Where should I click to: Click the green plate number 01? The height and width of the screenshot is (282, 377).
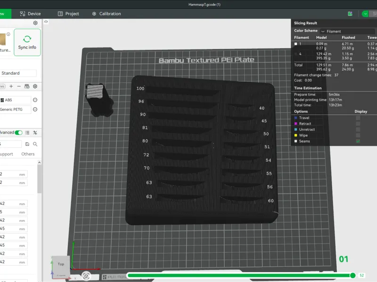point(344,259)
